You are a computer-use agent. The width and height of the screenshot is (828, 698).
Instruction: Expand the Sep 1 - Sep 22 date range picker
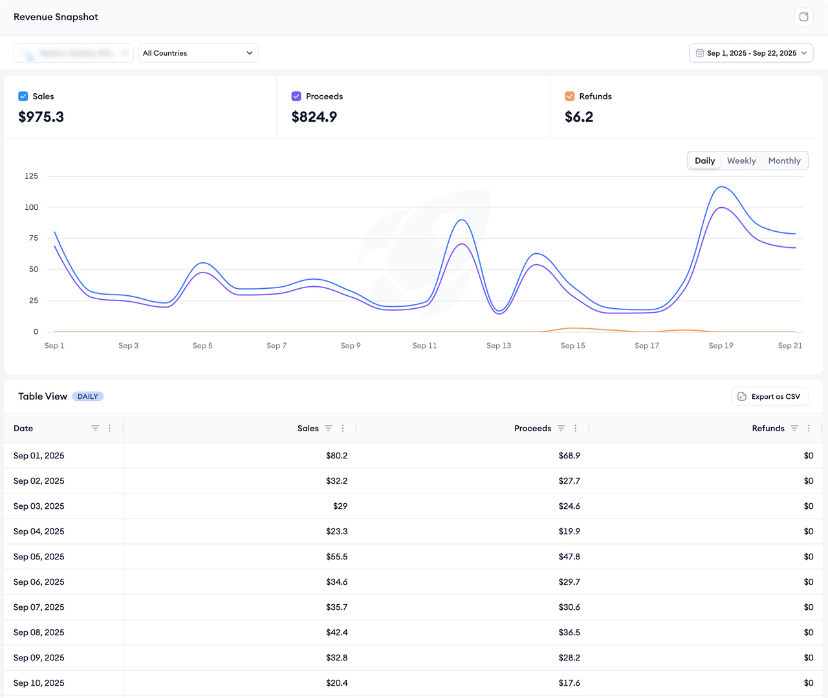pos(751,53)
